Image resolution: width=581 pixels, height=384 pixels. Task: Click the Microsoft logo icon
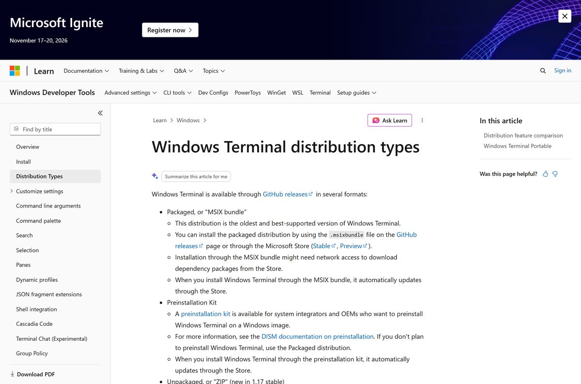coord(15,71)
